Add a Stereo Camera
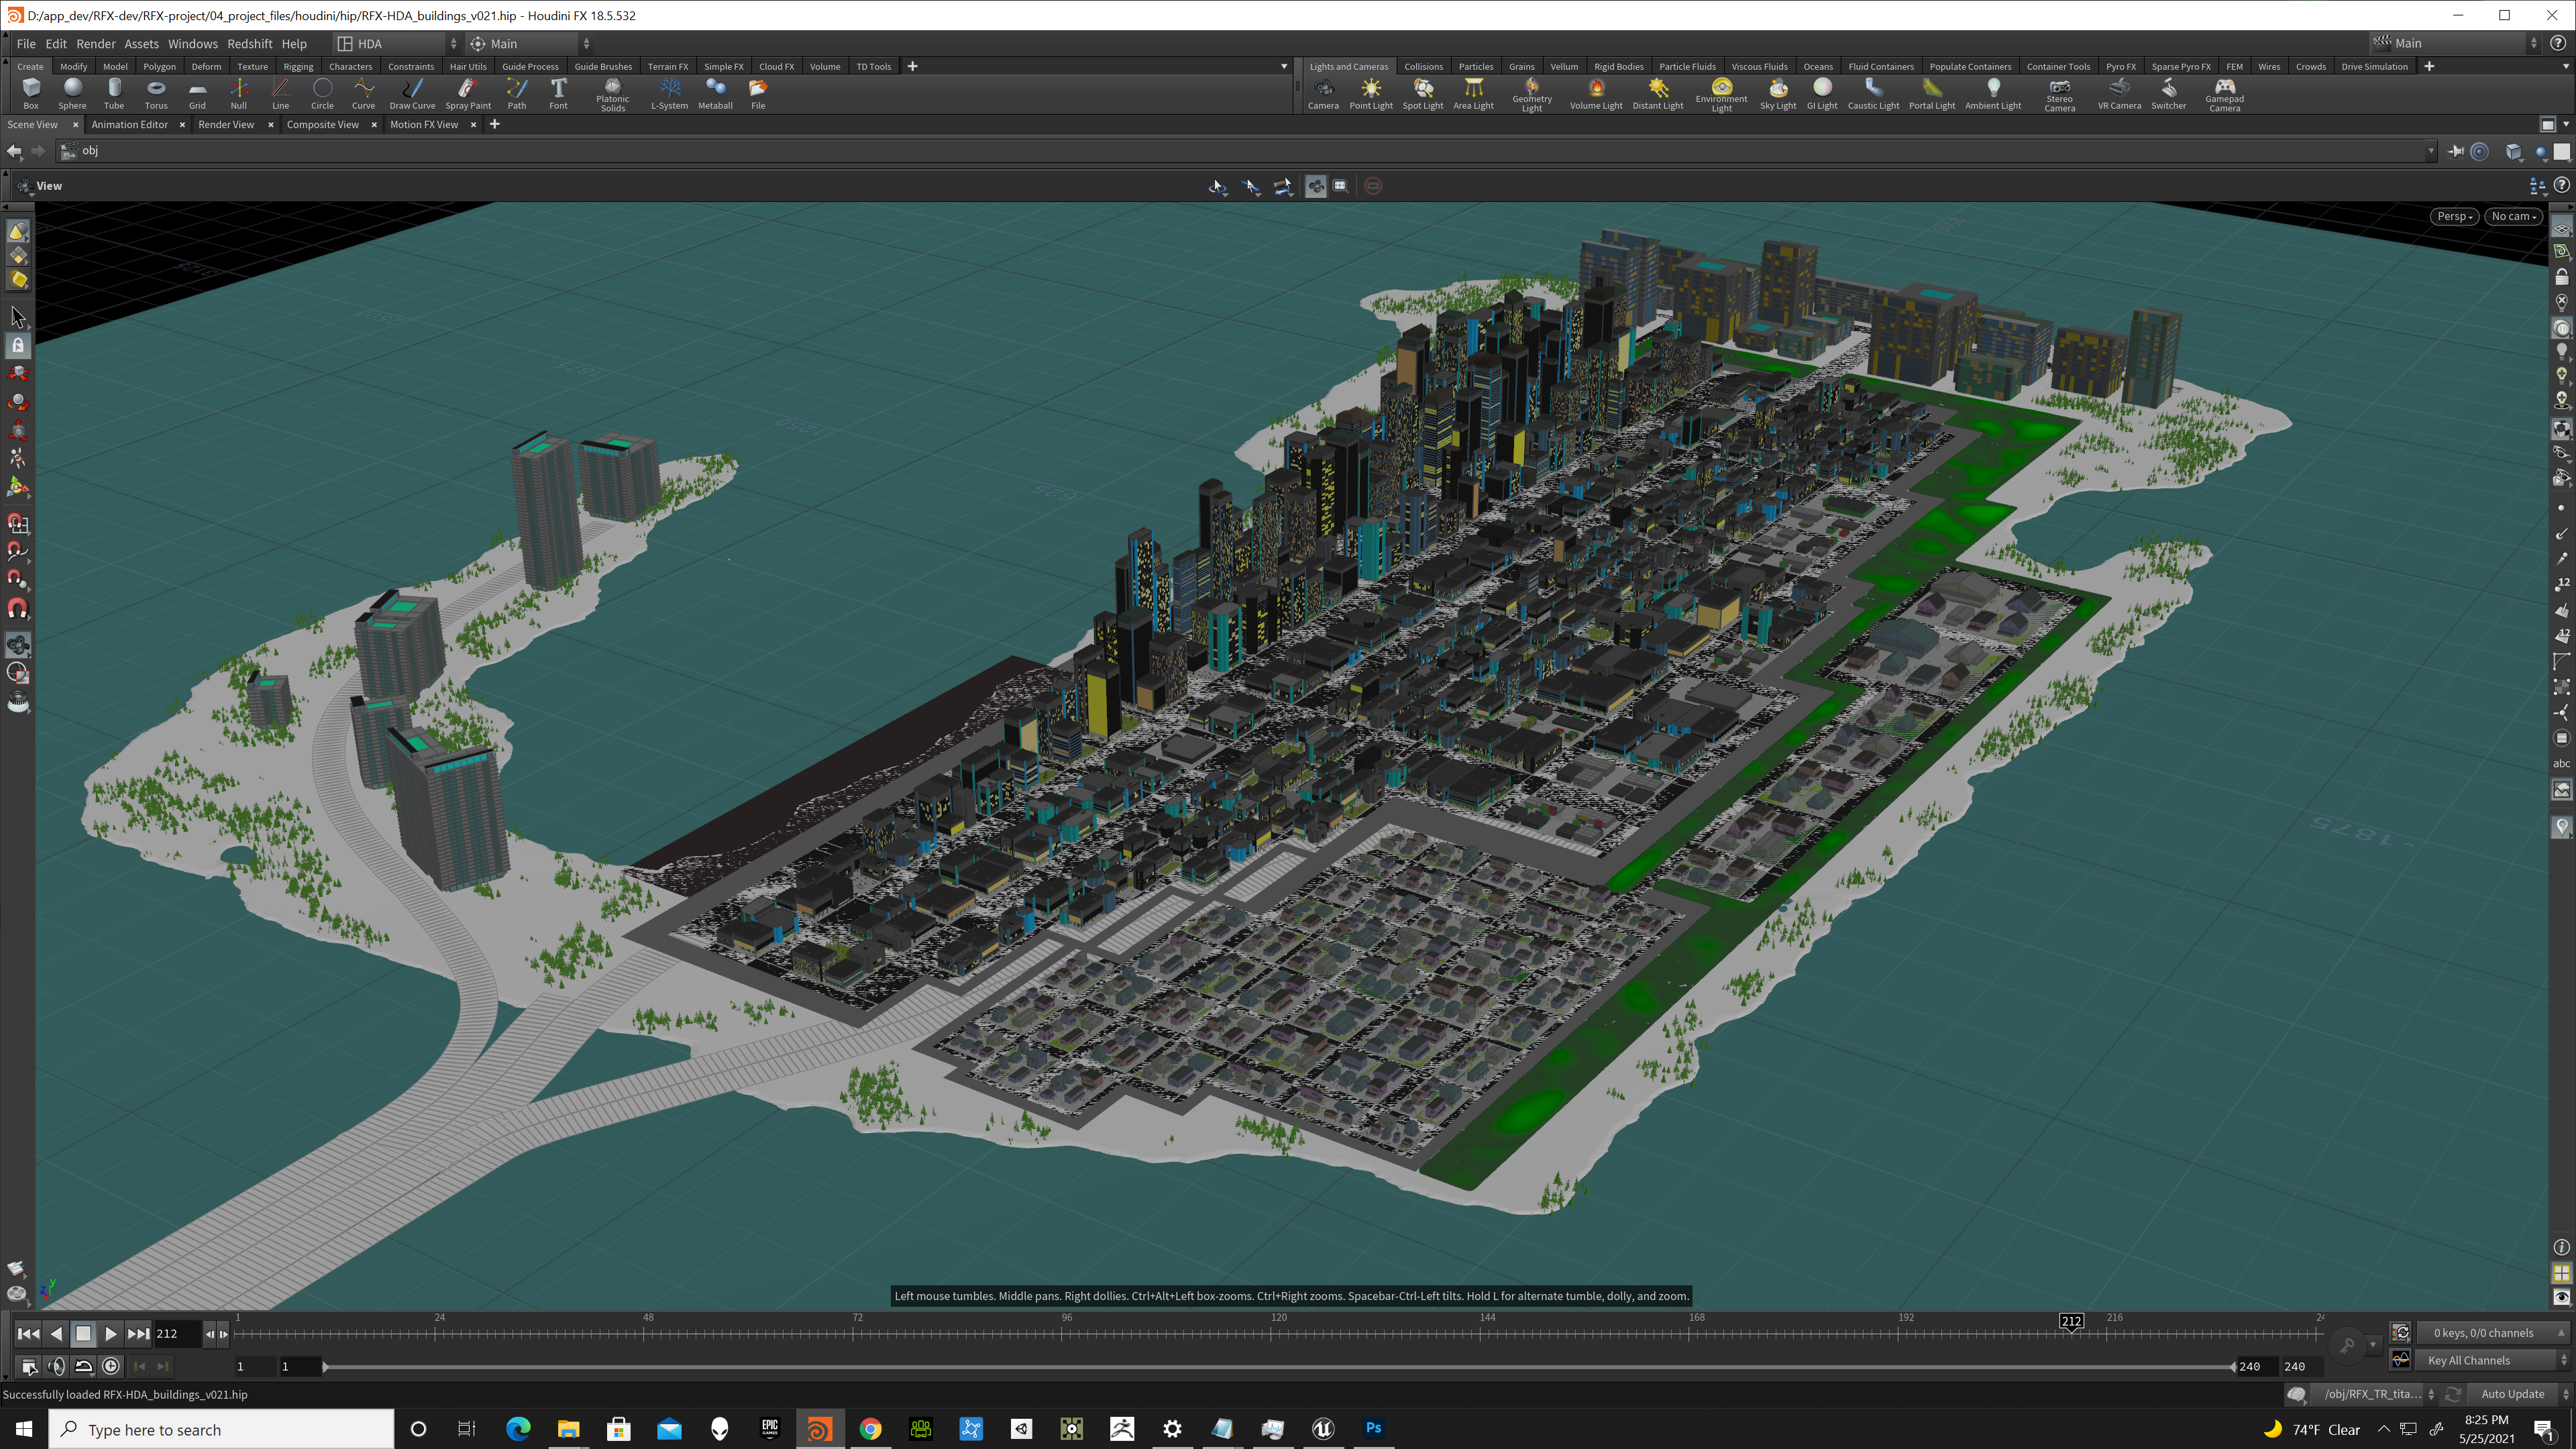Screen dimensions: 2576x1449 tap(2059, 94)
